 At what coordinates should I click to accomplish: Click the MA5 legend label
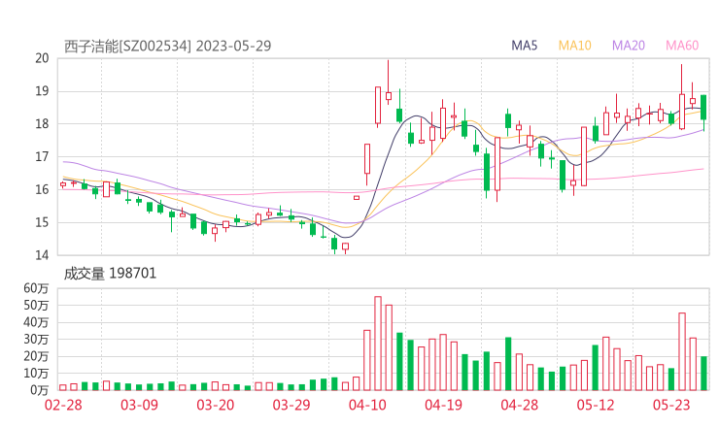pyautogui.click(x=524, y=46)
